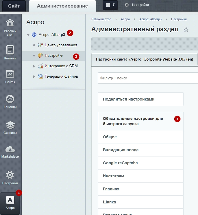Click the gear icon in top bar
The image size is (198, 215).
pos(127,5)
